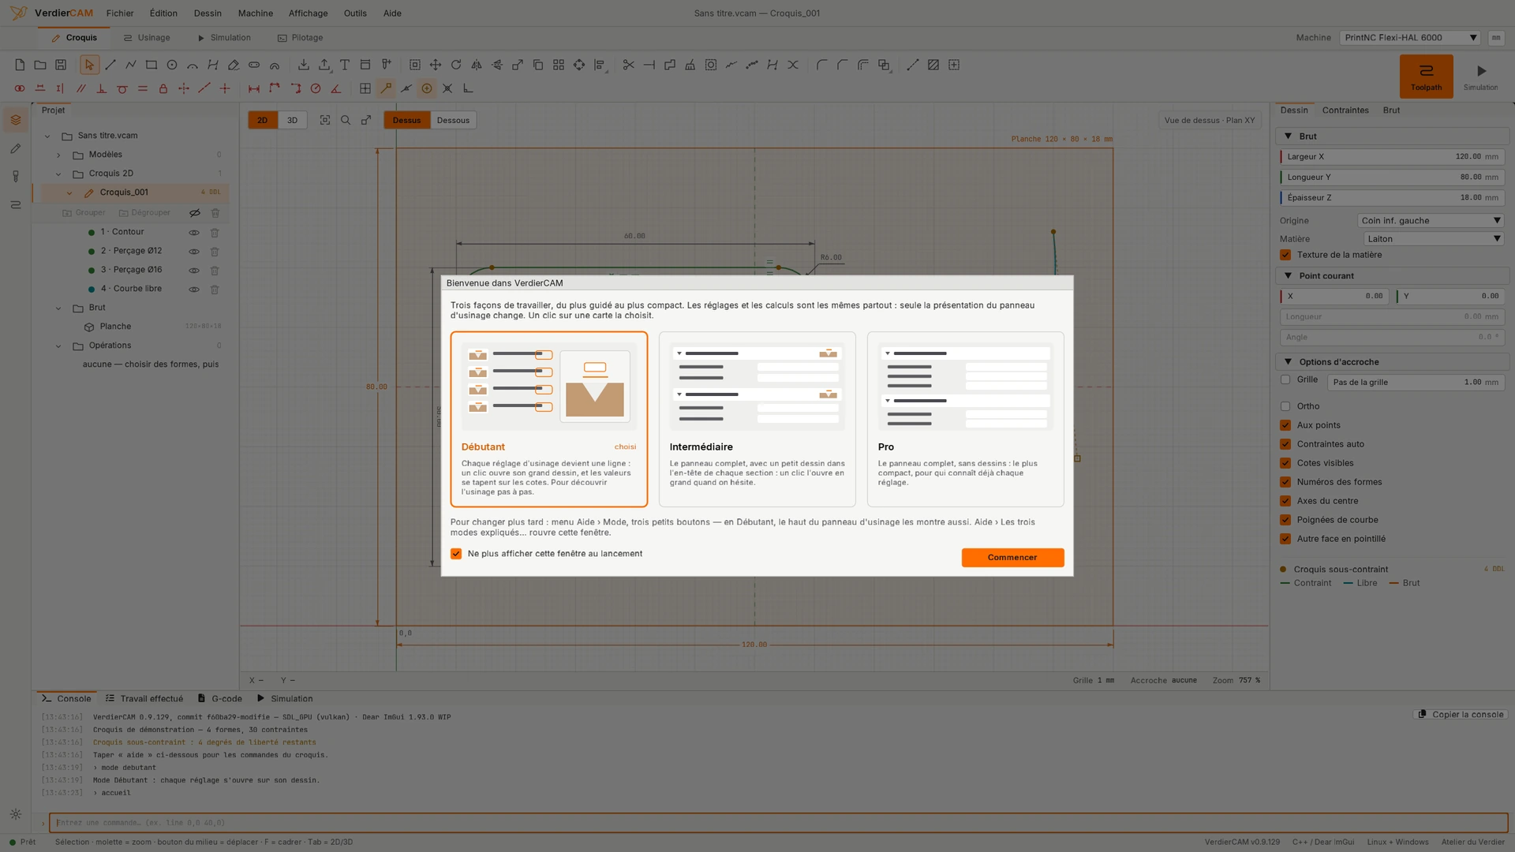Screen dimensions: 1515x852
Task: Uncheck Texture de la matière
Action: (1285, 256)
